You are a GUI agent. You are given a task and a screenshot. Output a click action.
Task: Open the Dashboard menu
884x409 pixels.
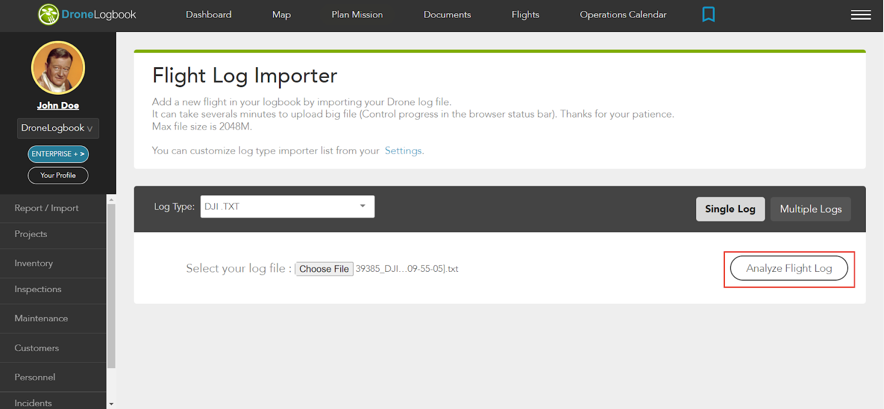209,15
